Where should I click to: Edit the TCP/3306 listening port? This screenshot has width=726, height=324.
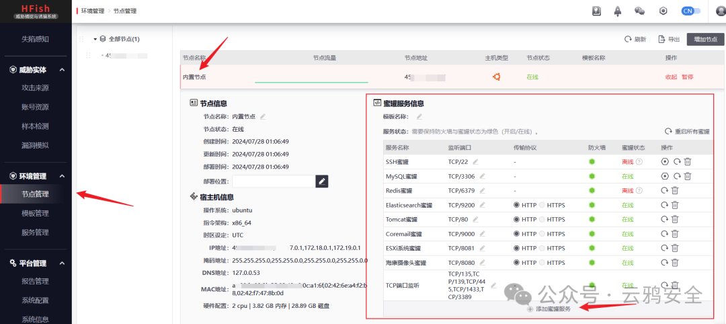click(x=483, y=176)
